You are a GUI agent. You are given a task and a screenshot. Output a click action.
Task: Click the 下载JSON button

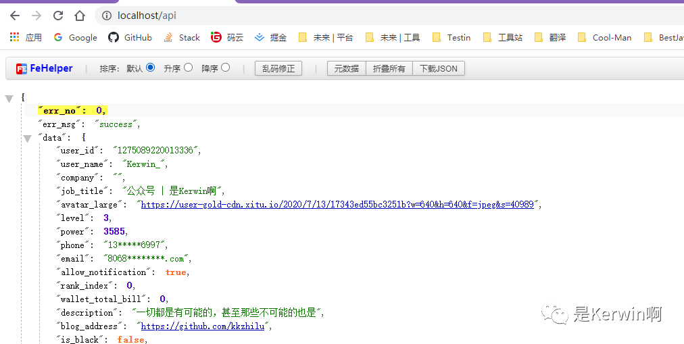coord(439,68)
